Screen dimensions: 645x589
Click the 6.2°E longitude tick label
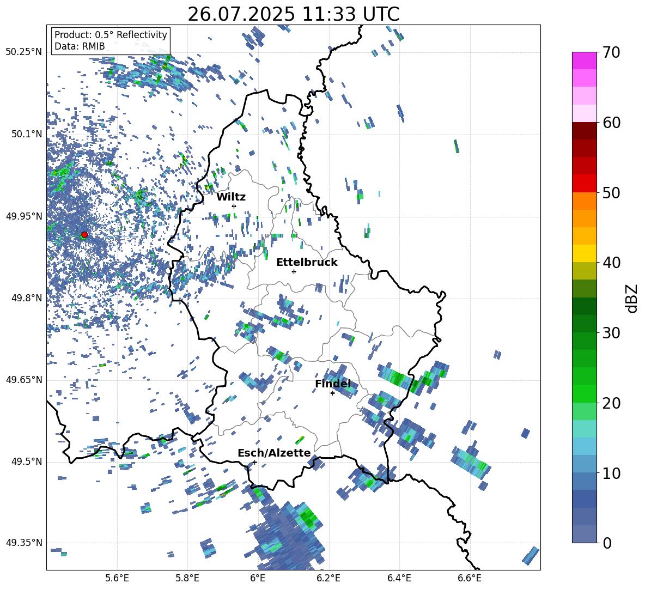coord(328,578)
